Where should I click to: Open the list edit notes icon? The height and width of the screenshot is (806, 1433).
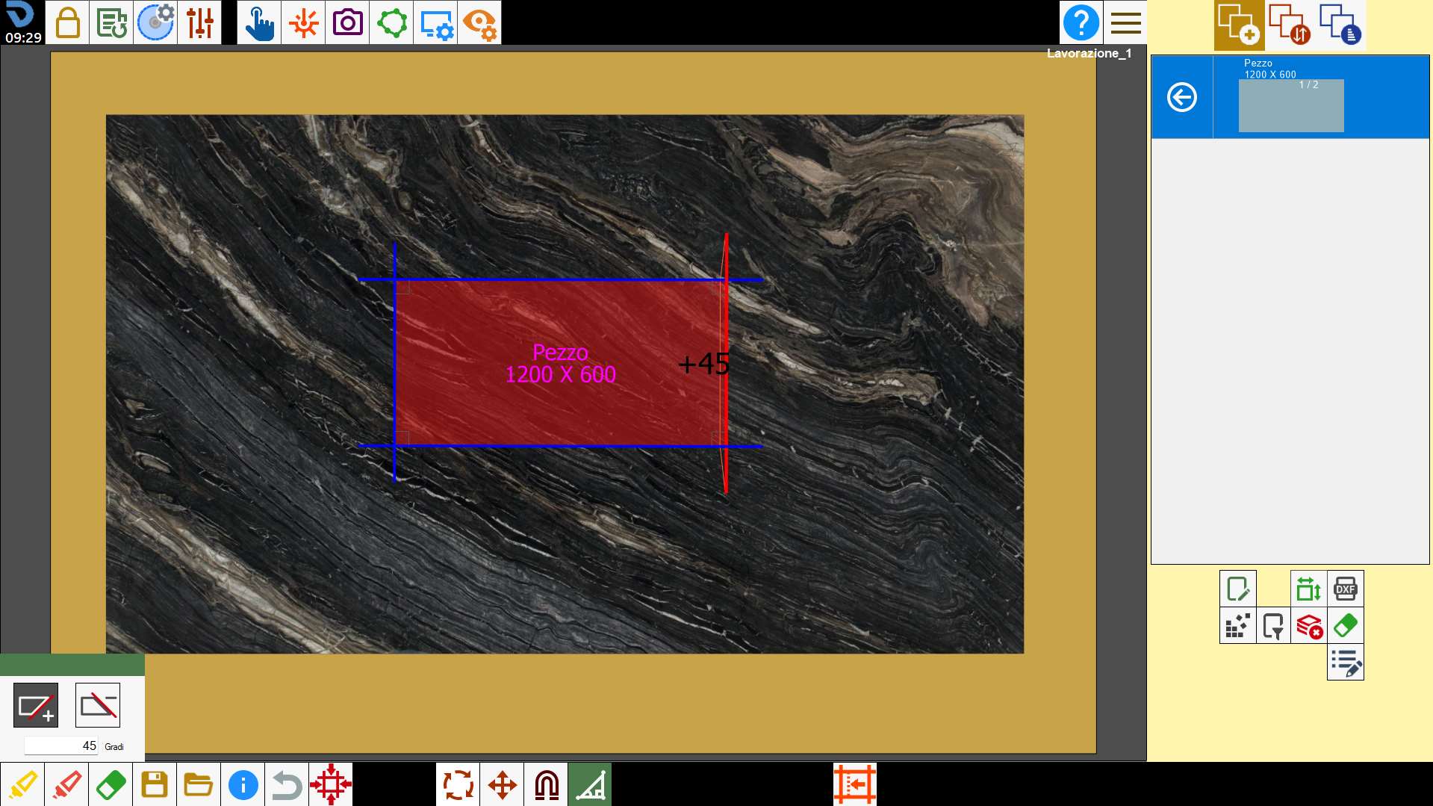(1346, 662)
